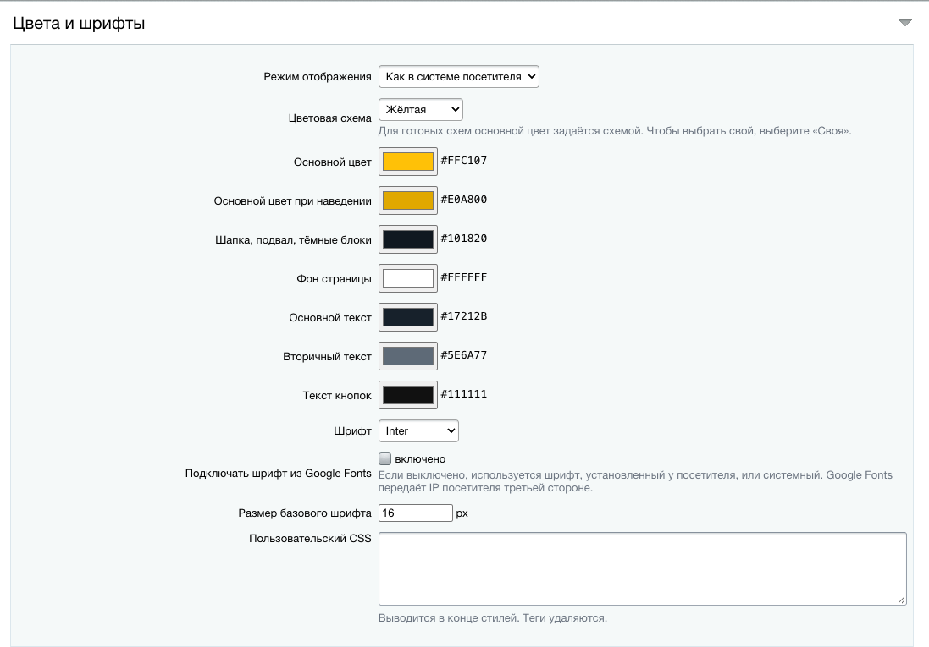Screen dimensions: 929x647
Task: Click the #E0A800 hex value
Action: point(464,200)
